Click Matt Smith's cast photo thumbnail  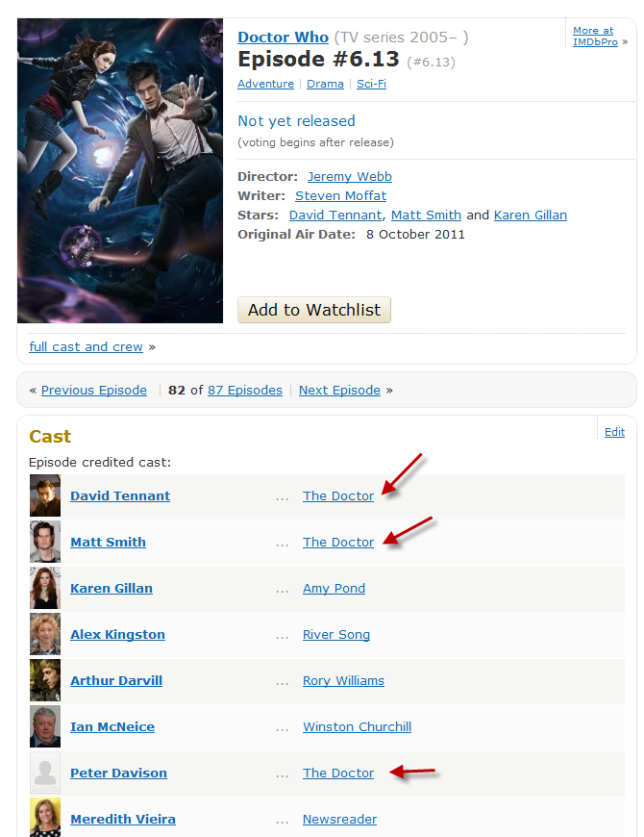pyautogui.click(x=45, y=542)
